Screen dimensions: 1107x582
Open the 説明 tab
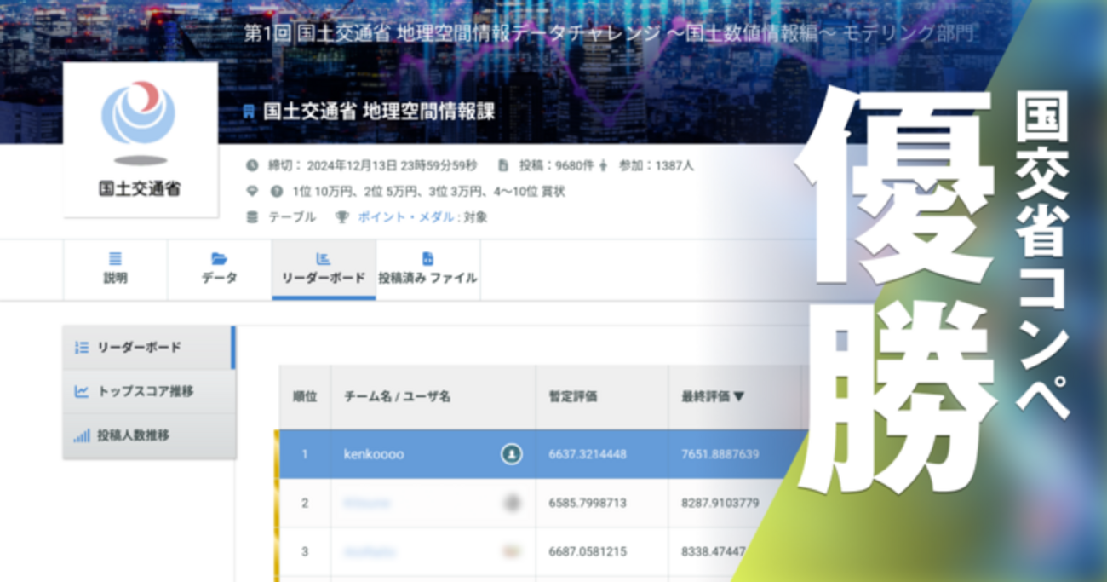115,269
